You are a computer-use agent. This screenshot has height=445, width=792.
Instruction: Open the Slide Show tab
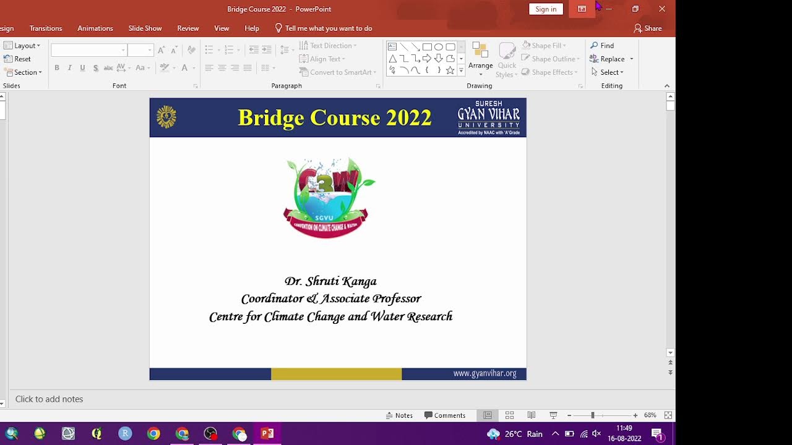145,28
